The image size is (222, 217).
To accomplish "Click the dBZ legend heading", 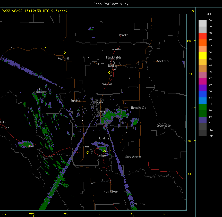I will click(209, 14).
